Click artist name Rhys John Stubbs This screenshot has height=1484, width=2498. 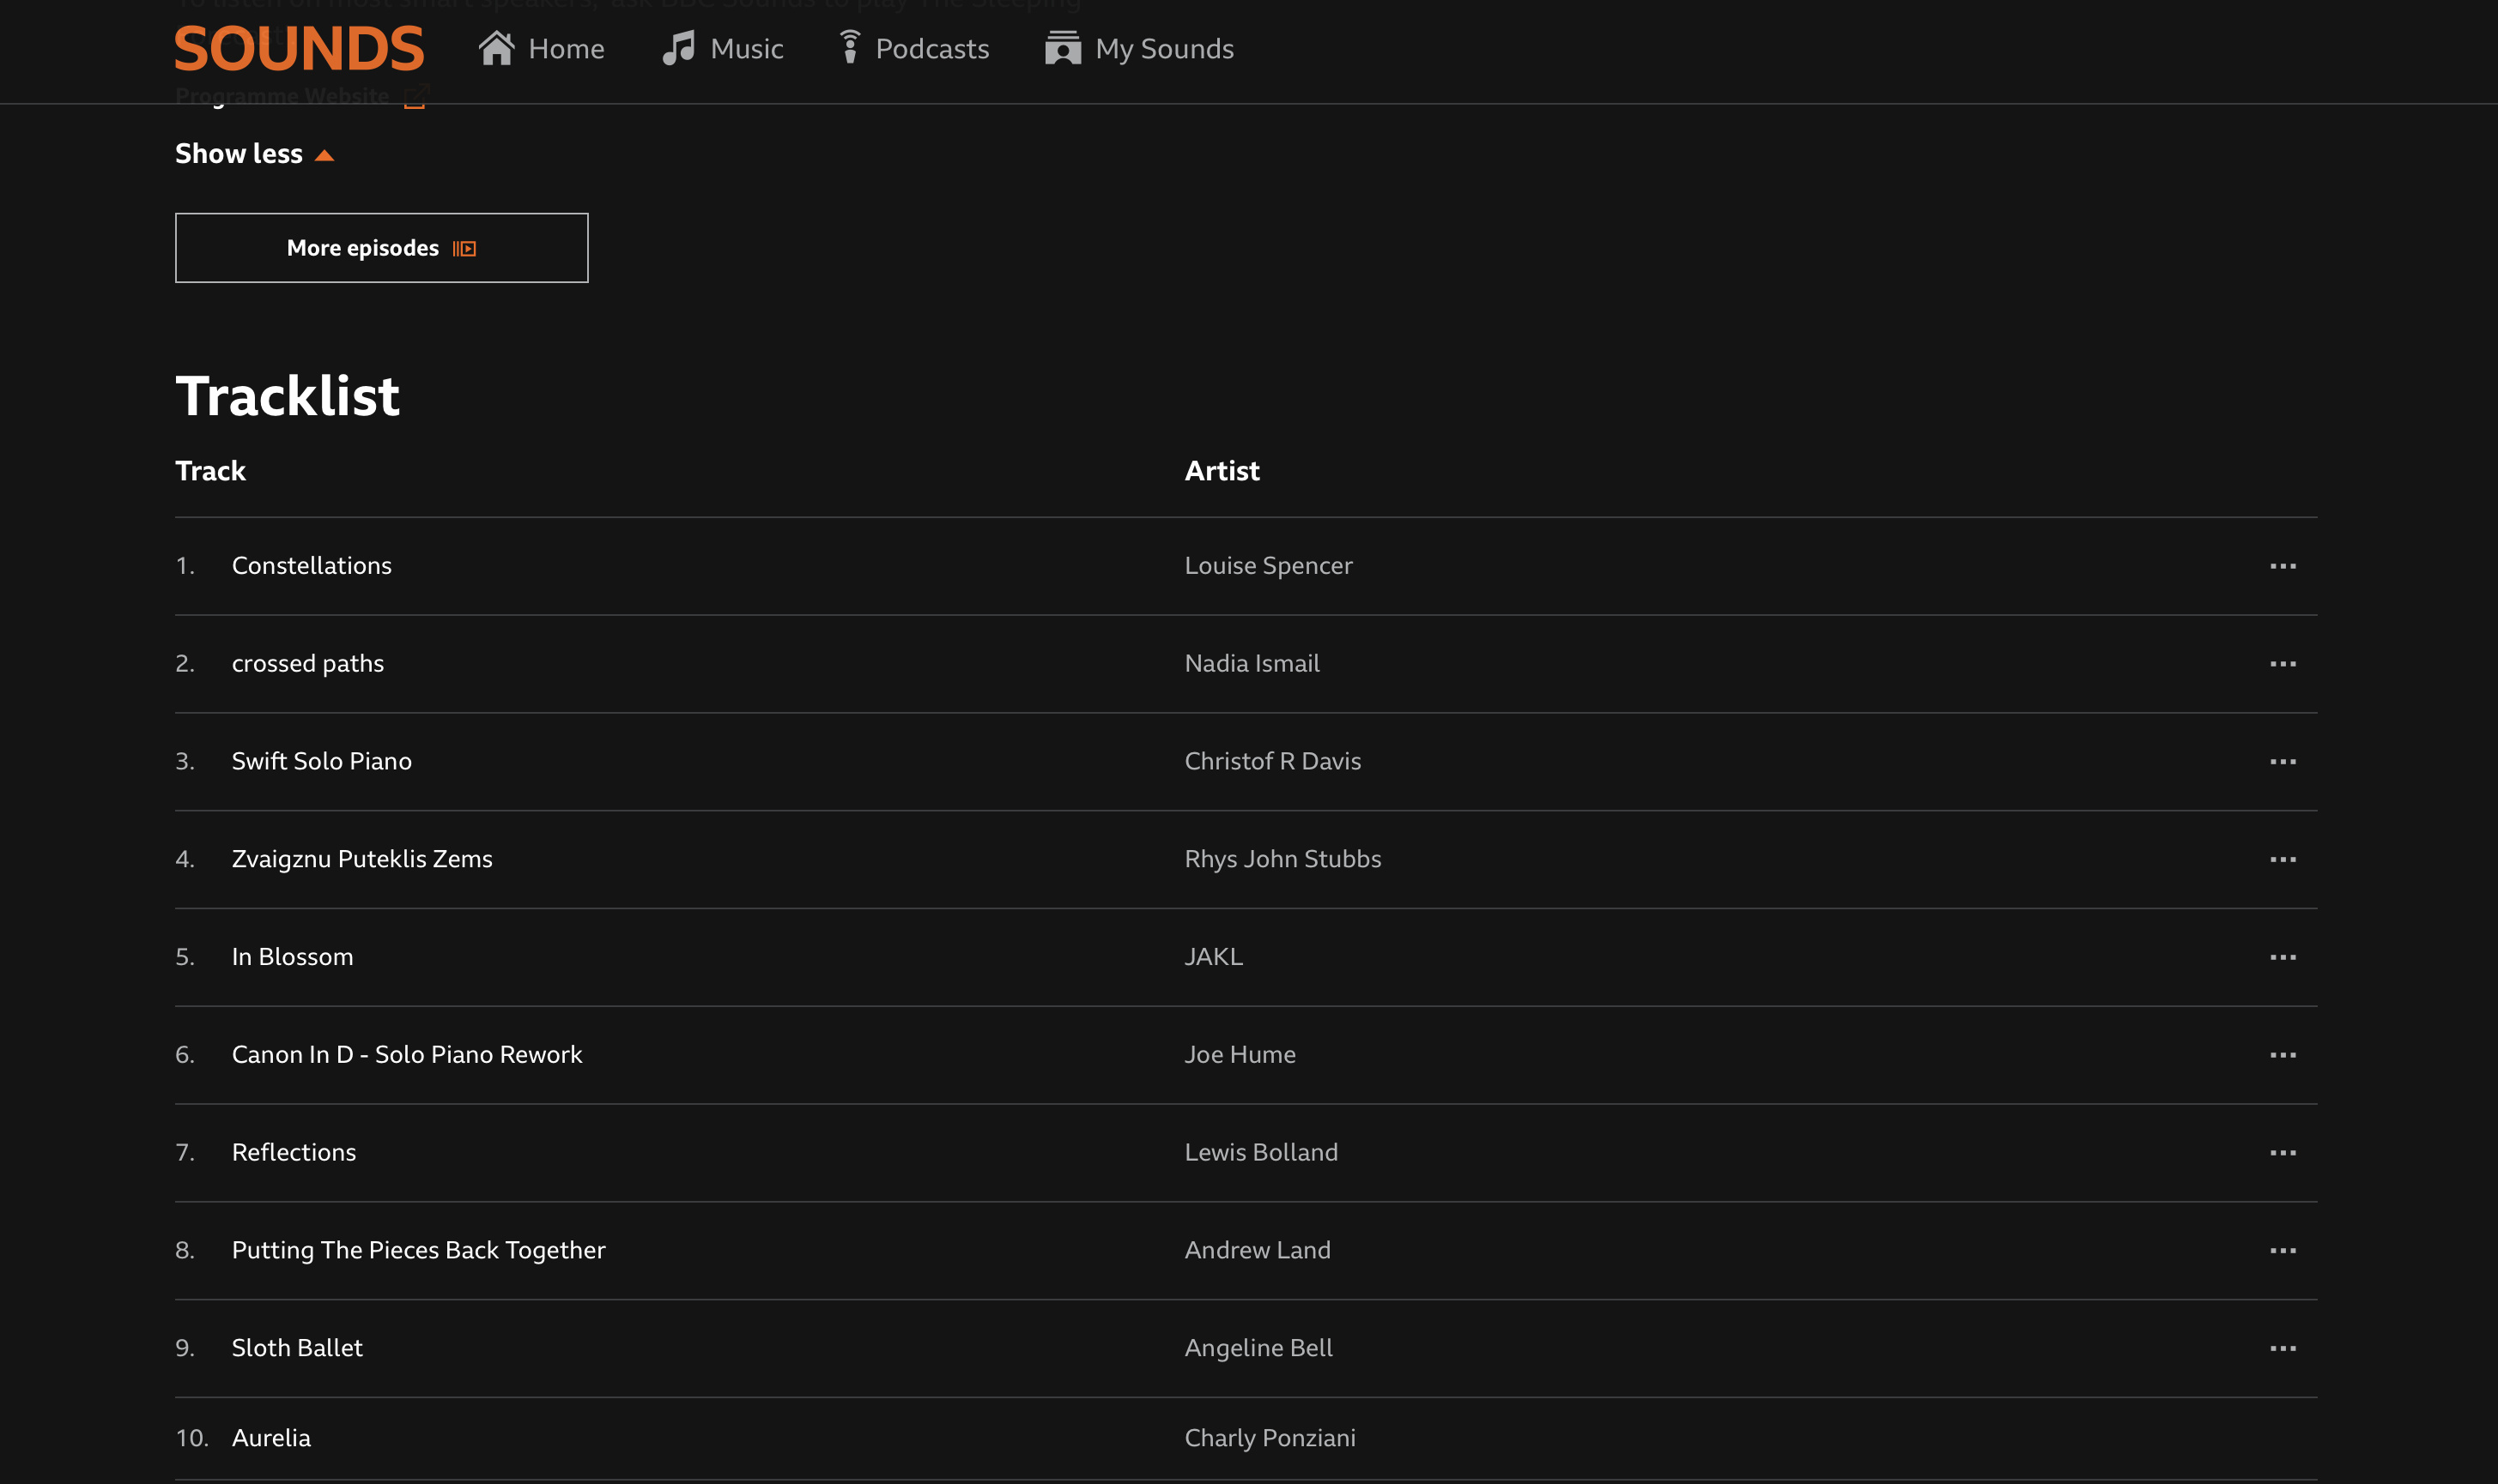[x=1282, y=859]
